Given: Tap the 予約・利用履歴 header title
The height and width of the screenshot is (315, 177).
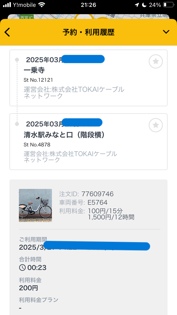Looking at the screenshot, I should click(88, 32).
